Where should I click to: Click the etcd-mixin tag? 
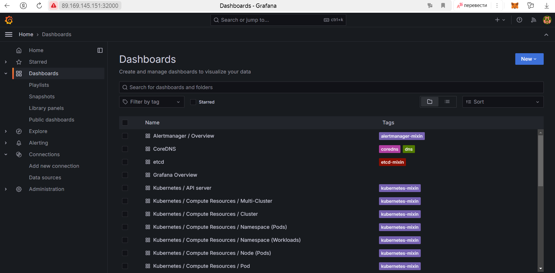(x=392, y=162)
